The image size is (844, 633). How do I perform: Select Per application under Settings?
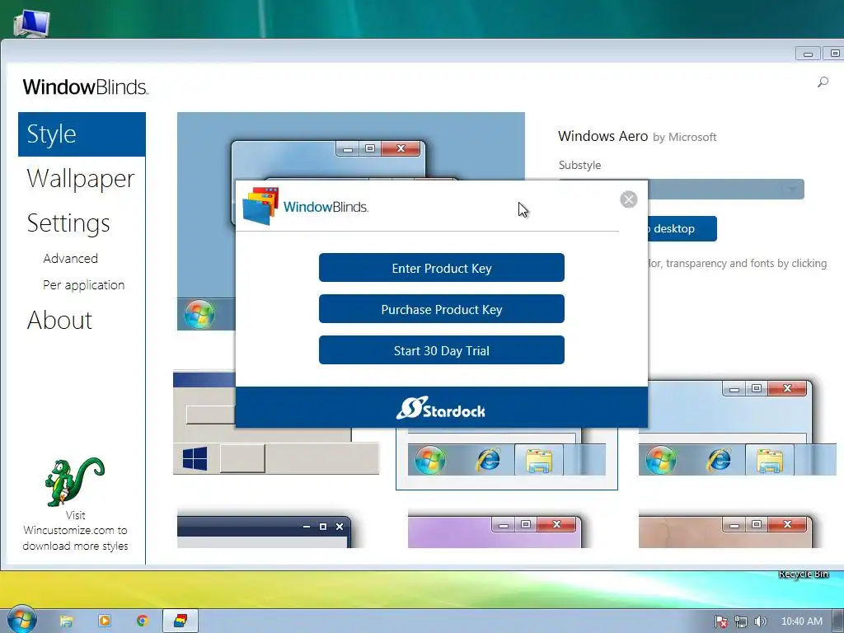point(83,284)
